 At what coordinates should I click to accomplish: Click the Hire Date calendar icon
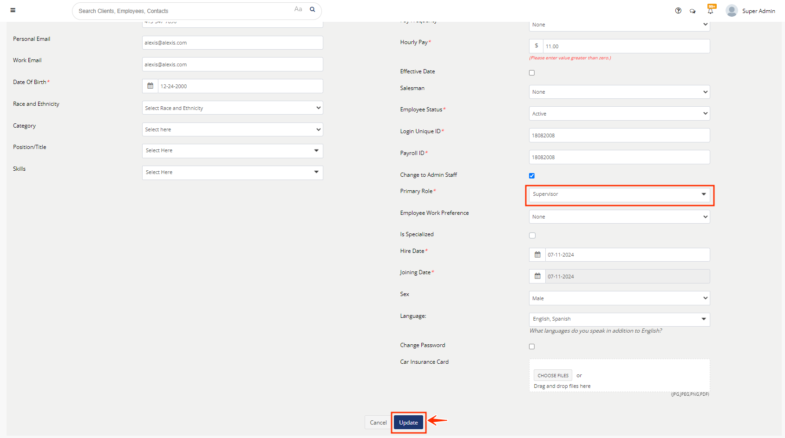point(537,255)
